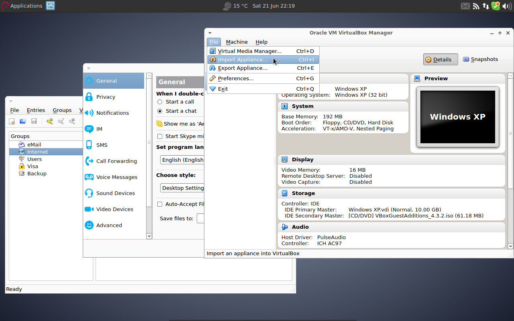
Task: Launch the system monitor icon beside Applications
Action: 51,6
